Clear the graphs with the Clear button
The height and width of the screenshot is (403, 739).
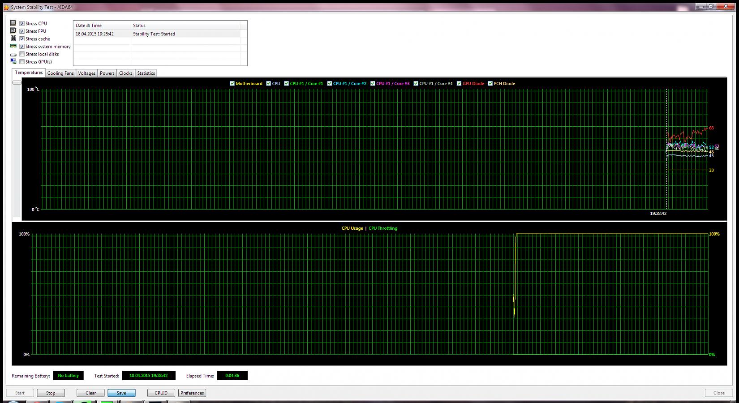coord(90,393)
